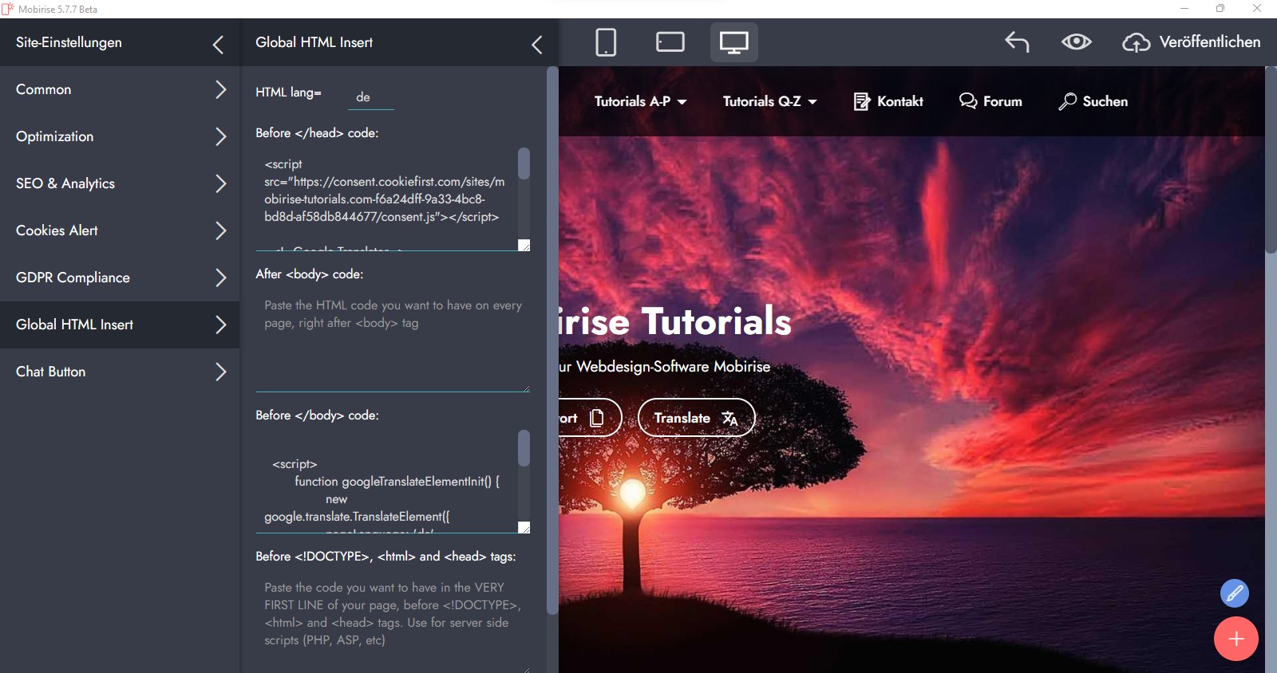Viewport: 1277px width, 673px height.
Task: Switch to mobile phone preview
Action: point(606,42)
